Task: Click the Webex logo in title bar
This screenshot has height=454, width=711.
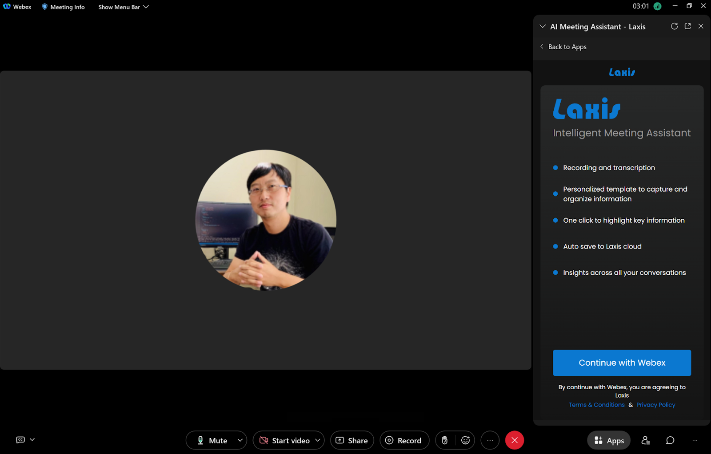Action: point(7,7)
